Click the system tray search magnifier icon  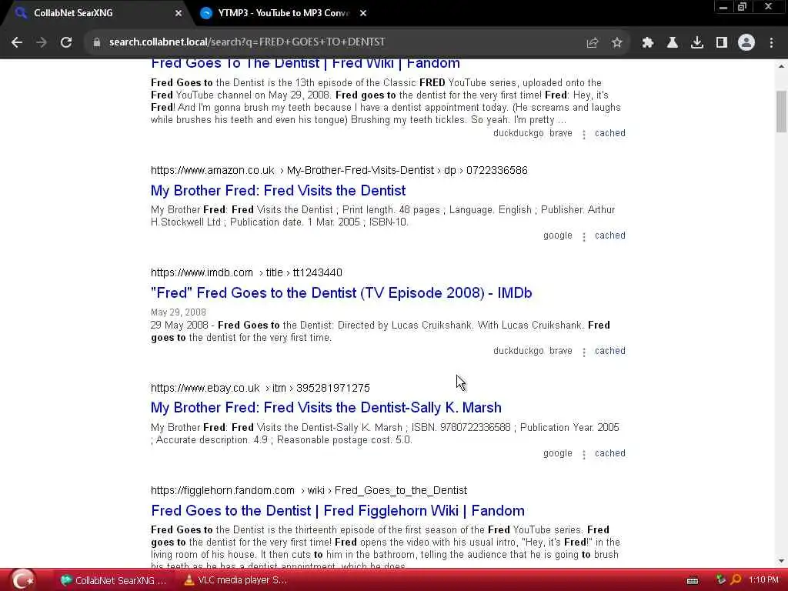(736, 580)
